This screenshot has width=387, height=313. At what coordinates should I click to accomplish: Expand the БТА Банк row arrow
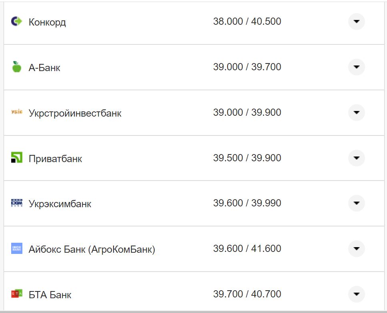tap(356, 294)
